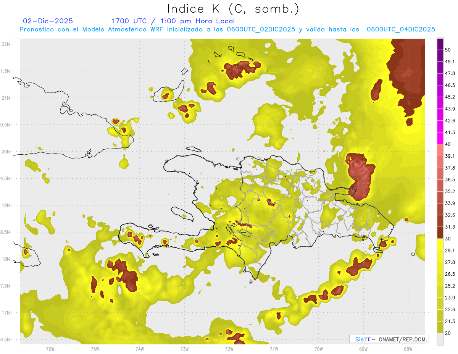Click the "73W" longitude label
The height and width of the screenshot is (354, 458).
184,349
